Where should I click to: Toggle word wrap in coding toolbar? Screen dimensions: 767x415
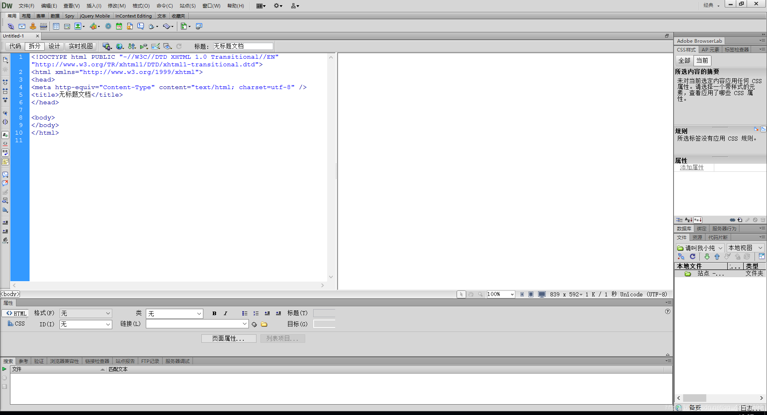click(5, 153)
